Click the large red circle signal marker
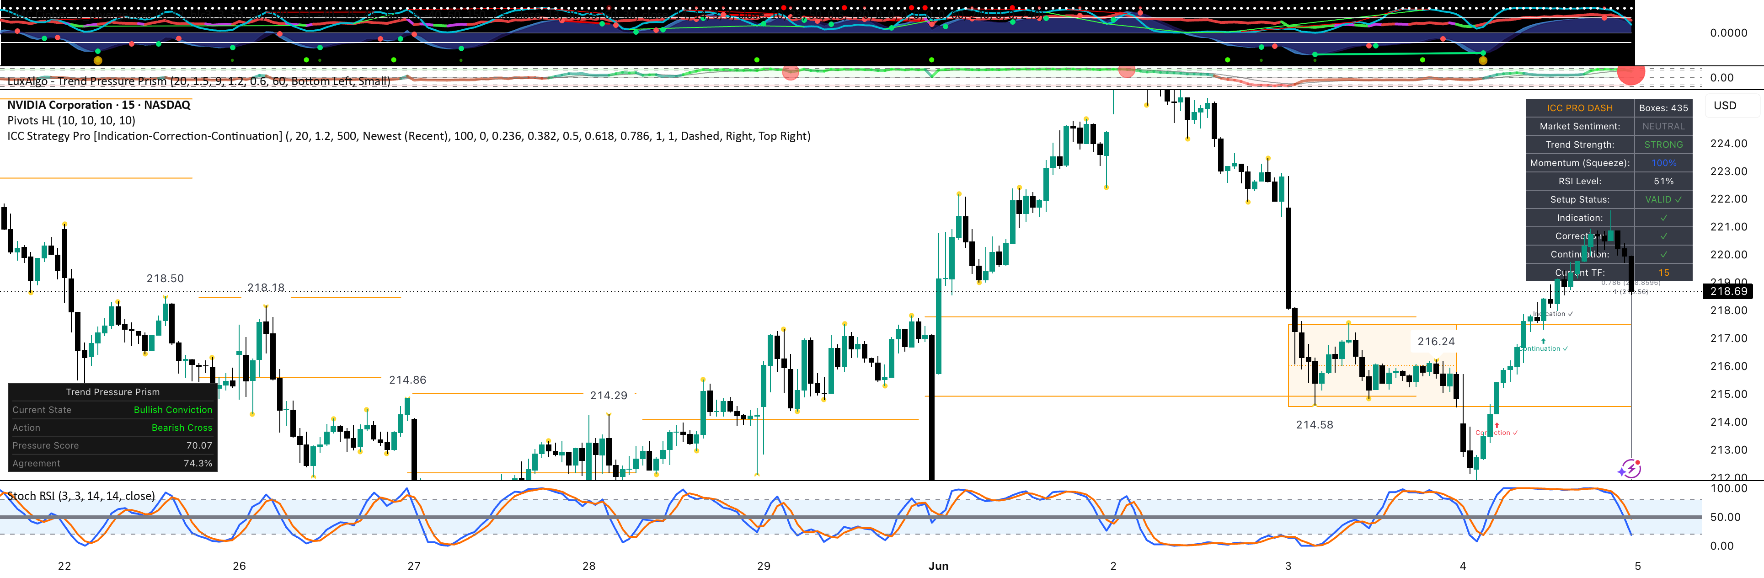The image size is (1764, 578). tap(1631, 73)
